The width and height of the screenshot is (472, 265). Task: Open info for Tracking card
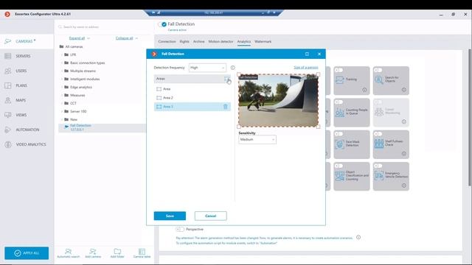[364, 90]
